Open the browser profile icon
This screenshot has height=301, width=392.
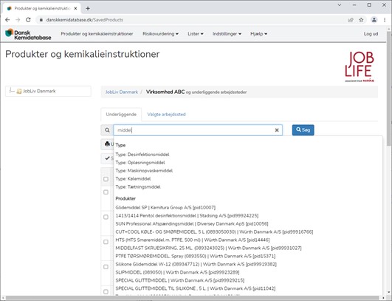click(374, 20)
